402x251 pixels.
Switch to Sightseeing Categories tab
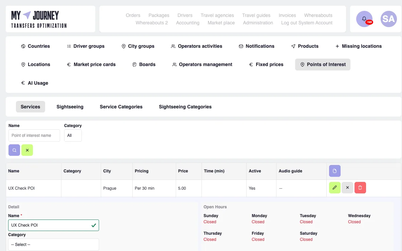(x=185, y=107)
